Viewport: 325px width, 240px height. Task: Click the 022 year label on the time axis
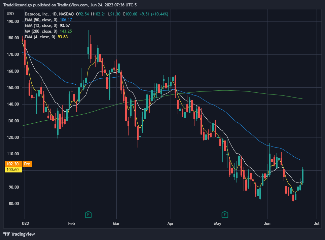point(26,224)
